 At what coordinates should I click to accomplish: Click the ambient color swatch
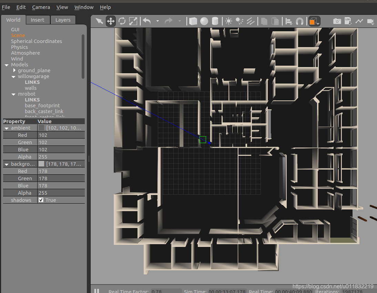(x=41, y=128)
